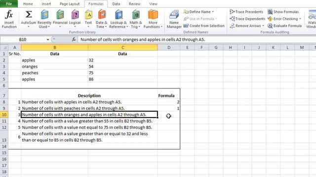Select result cell D8 showing 2
This screenshot has width=316, height=177.
169,102
